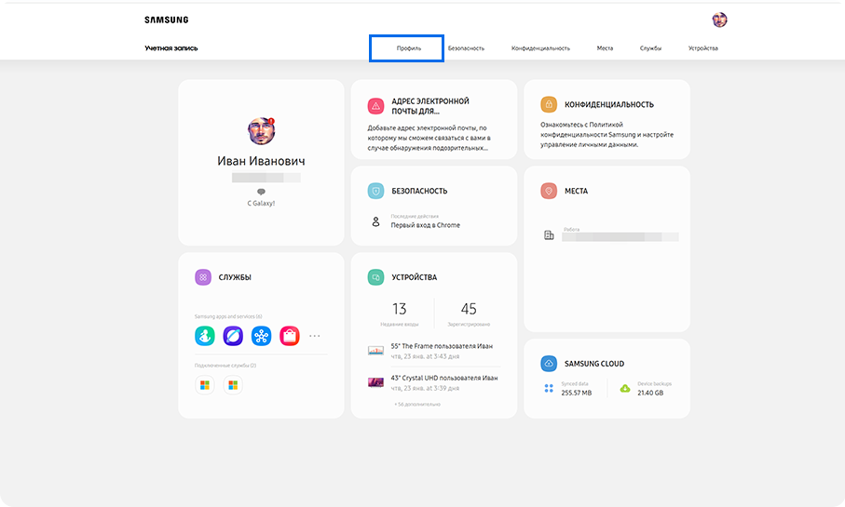Click the speech bubble icon above С Galaxy!
Image resolution: width=845 pixels, height=507 pixels.
pos(262,192)
